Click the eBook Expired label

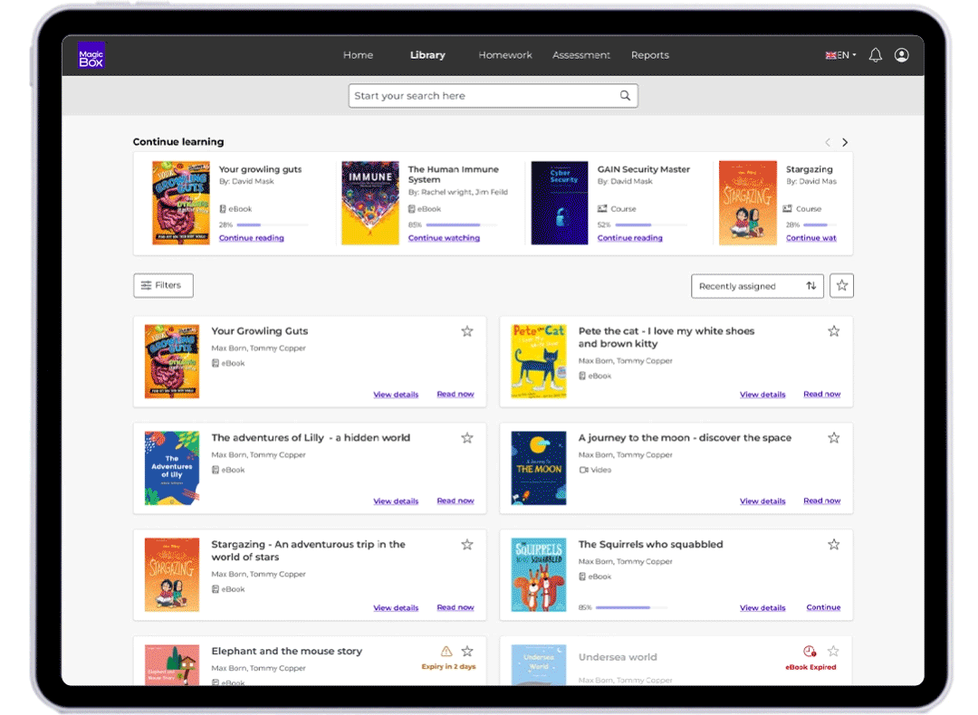(810, 667)
